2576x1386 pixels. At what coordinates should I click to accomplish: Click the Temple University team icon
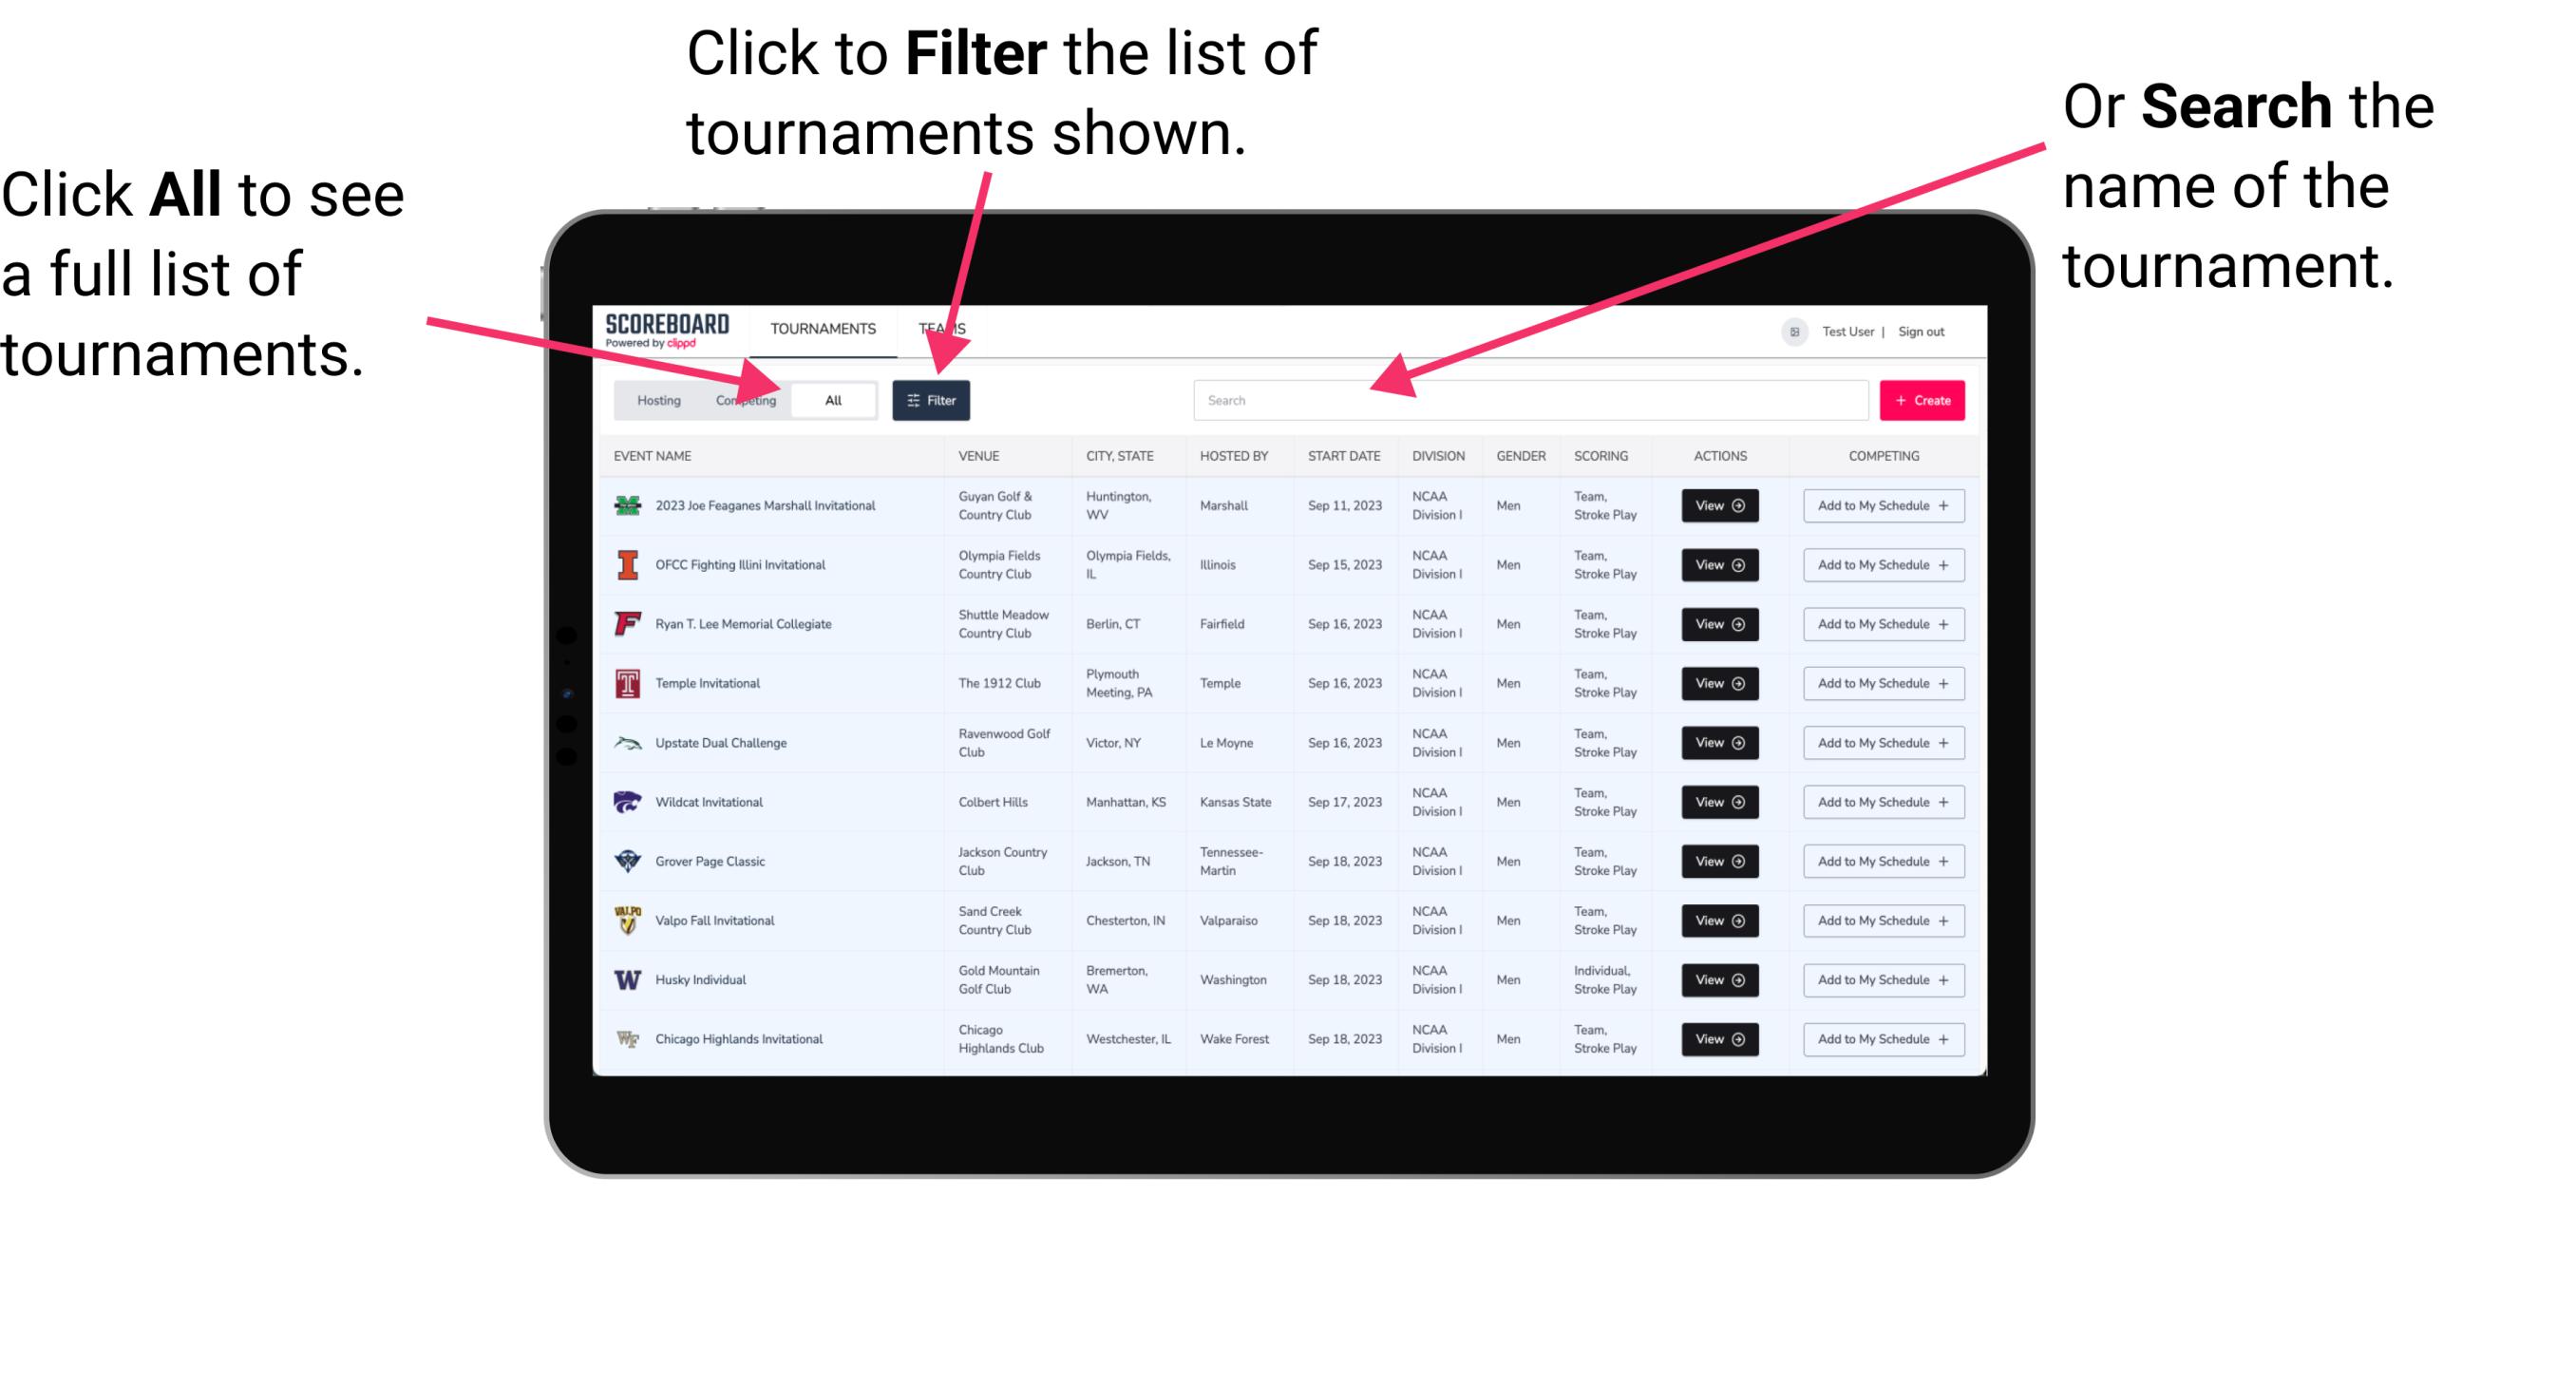point(626,685)
